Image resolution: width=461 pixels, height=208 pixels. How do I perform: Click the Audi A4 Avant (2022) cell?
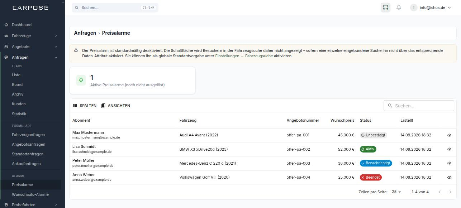click(199, 135)
